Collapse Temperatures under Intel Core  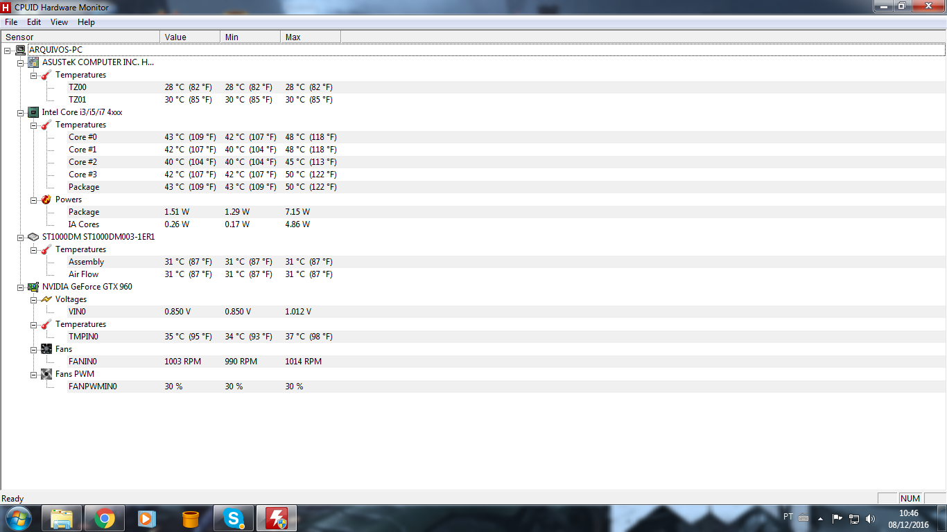(x=33, y=125)
